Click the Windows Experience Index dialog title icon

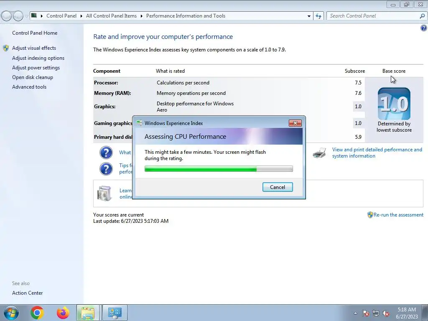[x=140, y=123]
